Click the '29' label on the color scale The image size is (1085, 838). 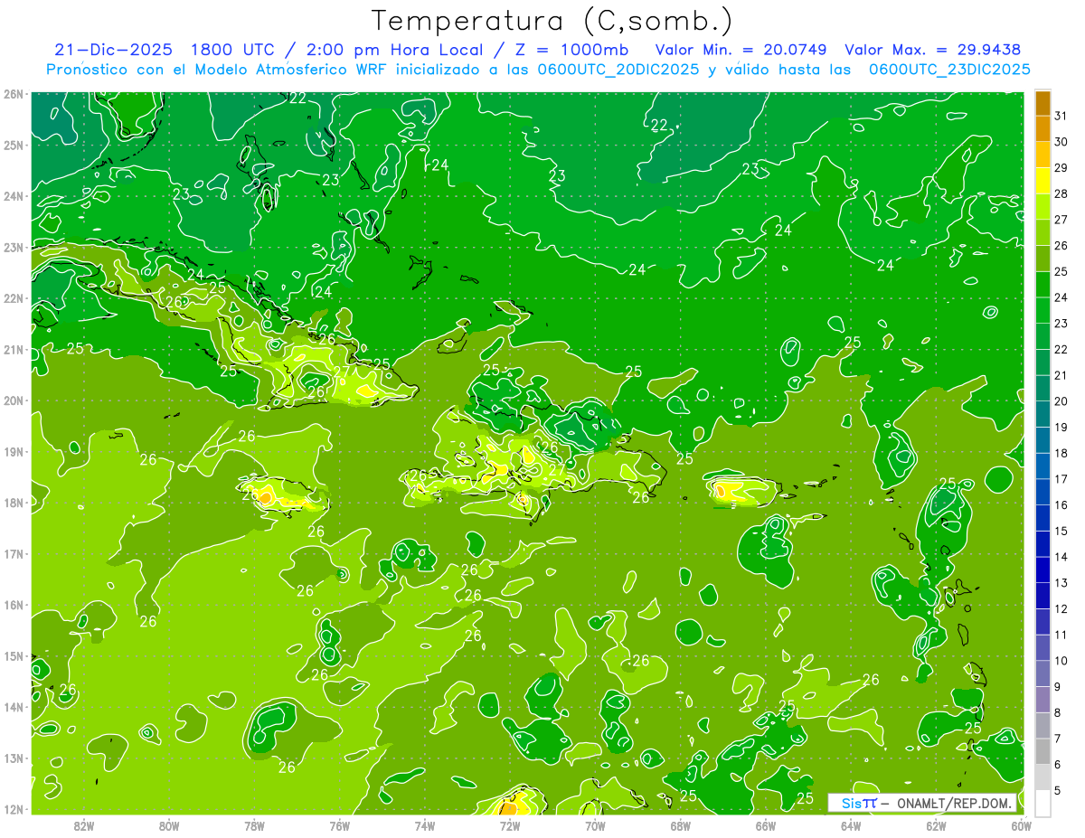[1061, 167]
